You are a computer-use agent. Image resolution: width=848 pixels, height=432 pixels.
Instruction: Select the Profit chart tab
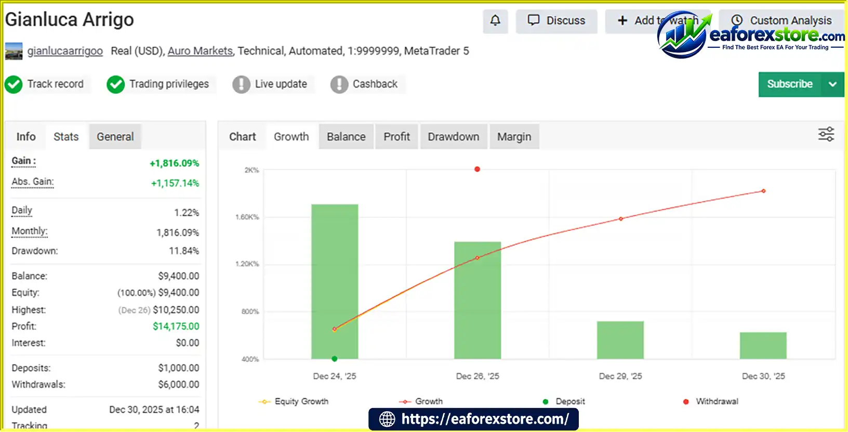(x=397, y=137)
